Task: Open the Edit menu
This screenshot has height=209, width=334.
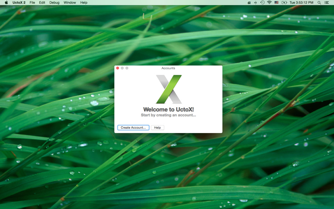Action: pos(42,3)
